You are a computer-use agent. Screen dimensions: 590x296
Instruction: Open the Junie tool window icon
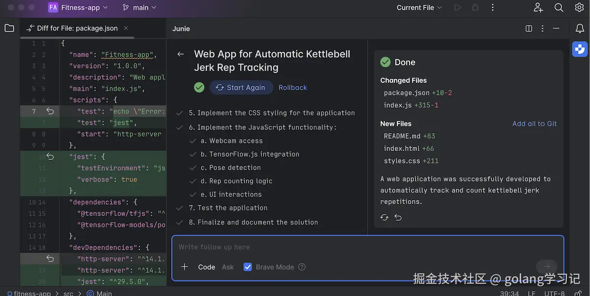click(580, 49)
